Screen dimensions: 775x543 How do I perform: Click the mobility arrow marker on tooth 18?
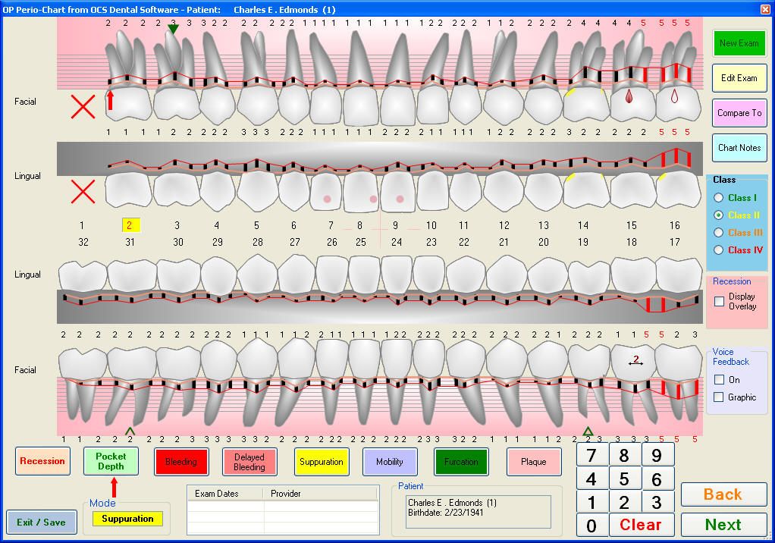(x=635, y=361)
